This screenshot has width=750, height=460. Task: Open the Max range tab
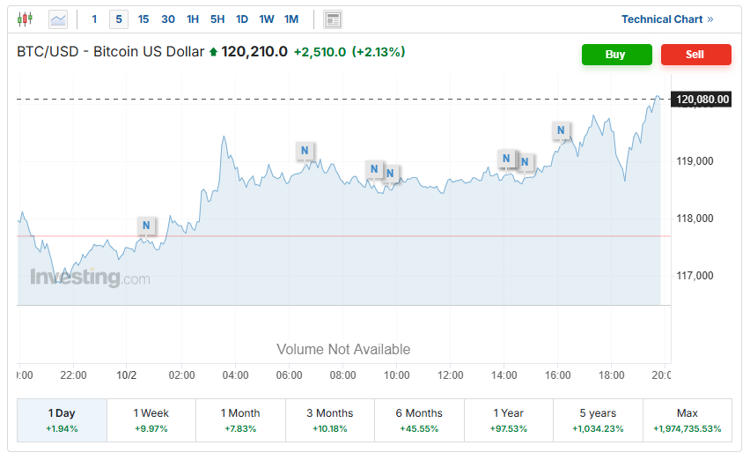[x=687, y=420]
